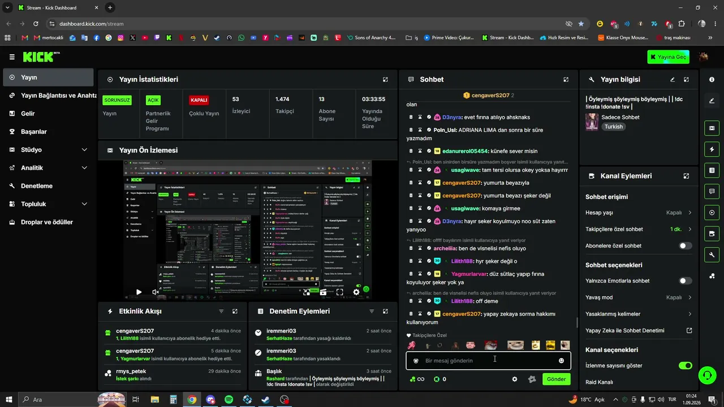Open Calculator from the Windows taskbar
The image size is (724, 407).
(174, 400)
